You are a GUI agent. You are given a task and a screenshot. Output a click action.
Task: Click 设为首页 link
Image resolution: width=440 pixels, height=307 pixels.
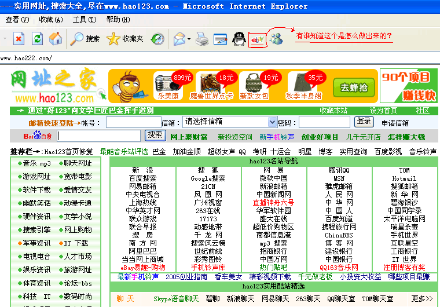pos(383,111)
